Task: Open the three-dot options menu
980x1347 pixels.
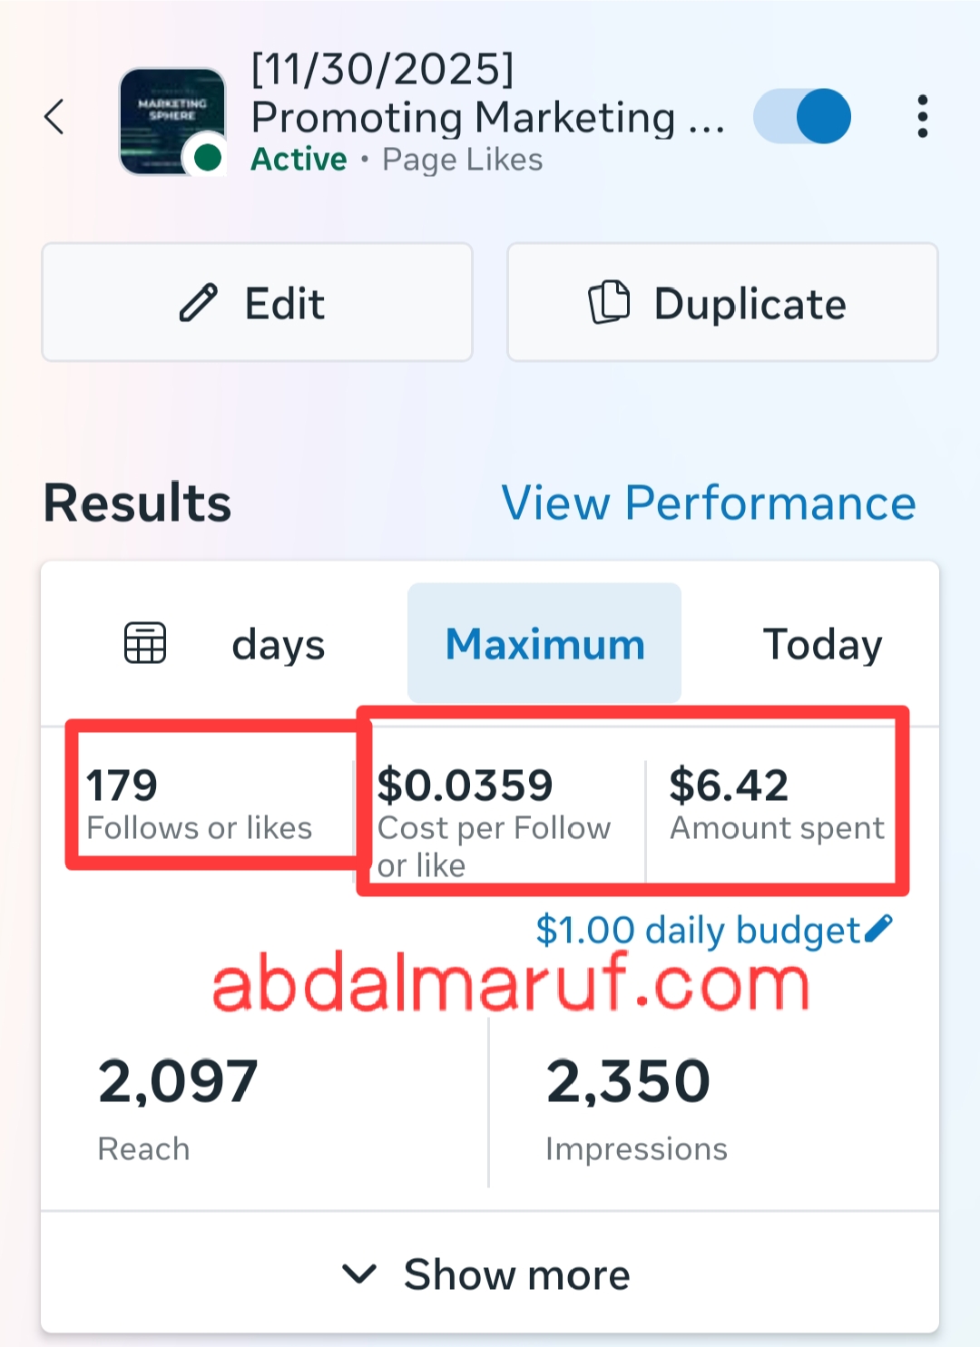Action: click(922, 117)
